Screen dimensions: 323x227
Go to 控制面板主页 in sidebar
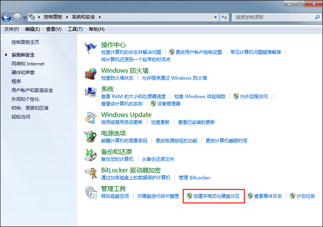[x=25, y=42]
